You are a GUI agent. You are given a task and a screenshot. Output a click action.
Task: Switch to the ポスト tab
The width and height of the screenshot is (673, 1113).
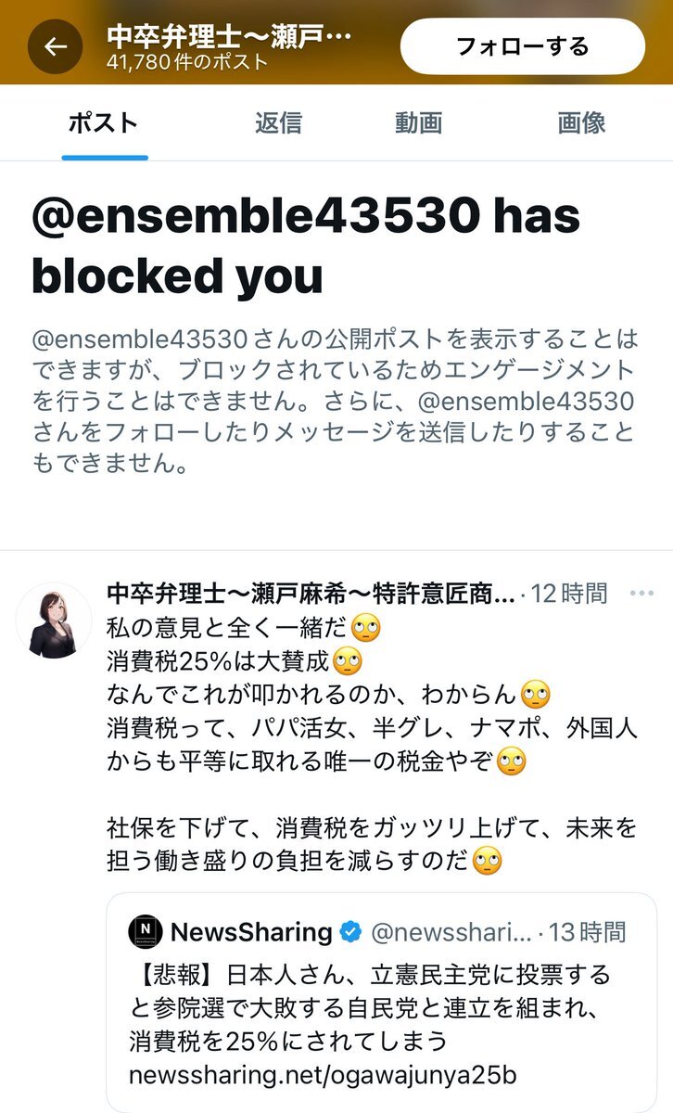(104, 123)
